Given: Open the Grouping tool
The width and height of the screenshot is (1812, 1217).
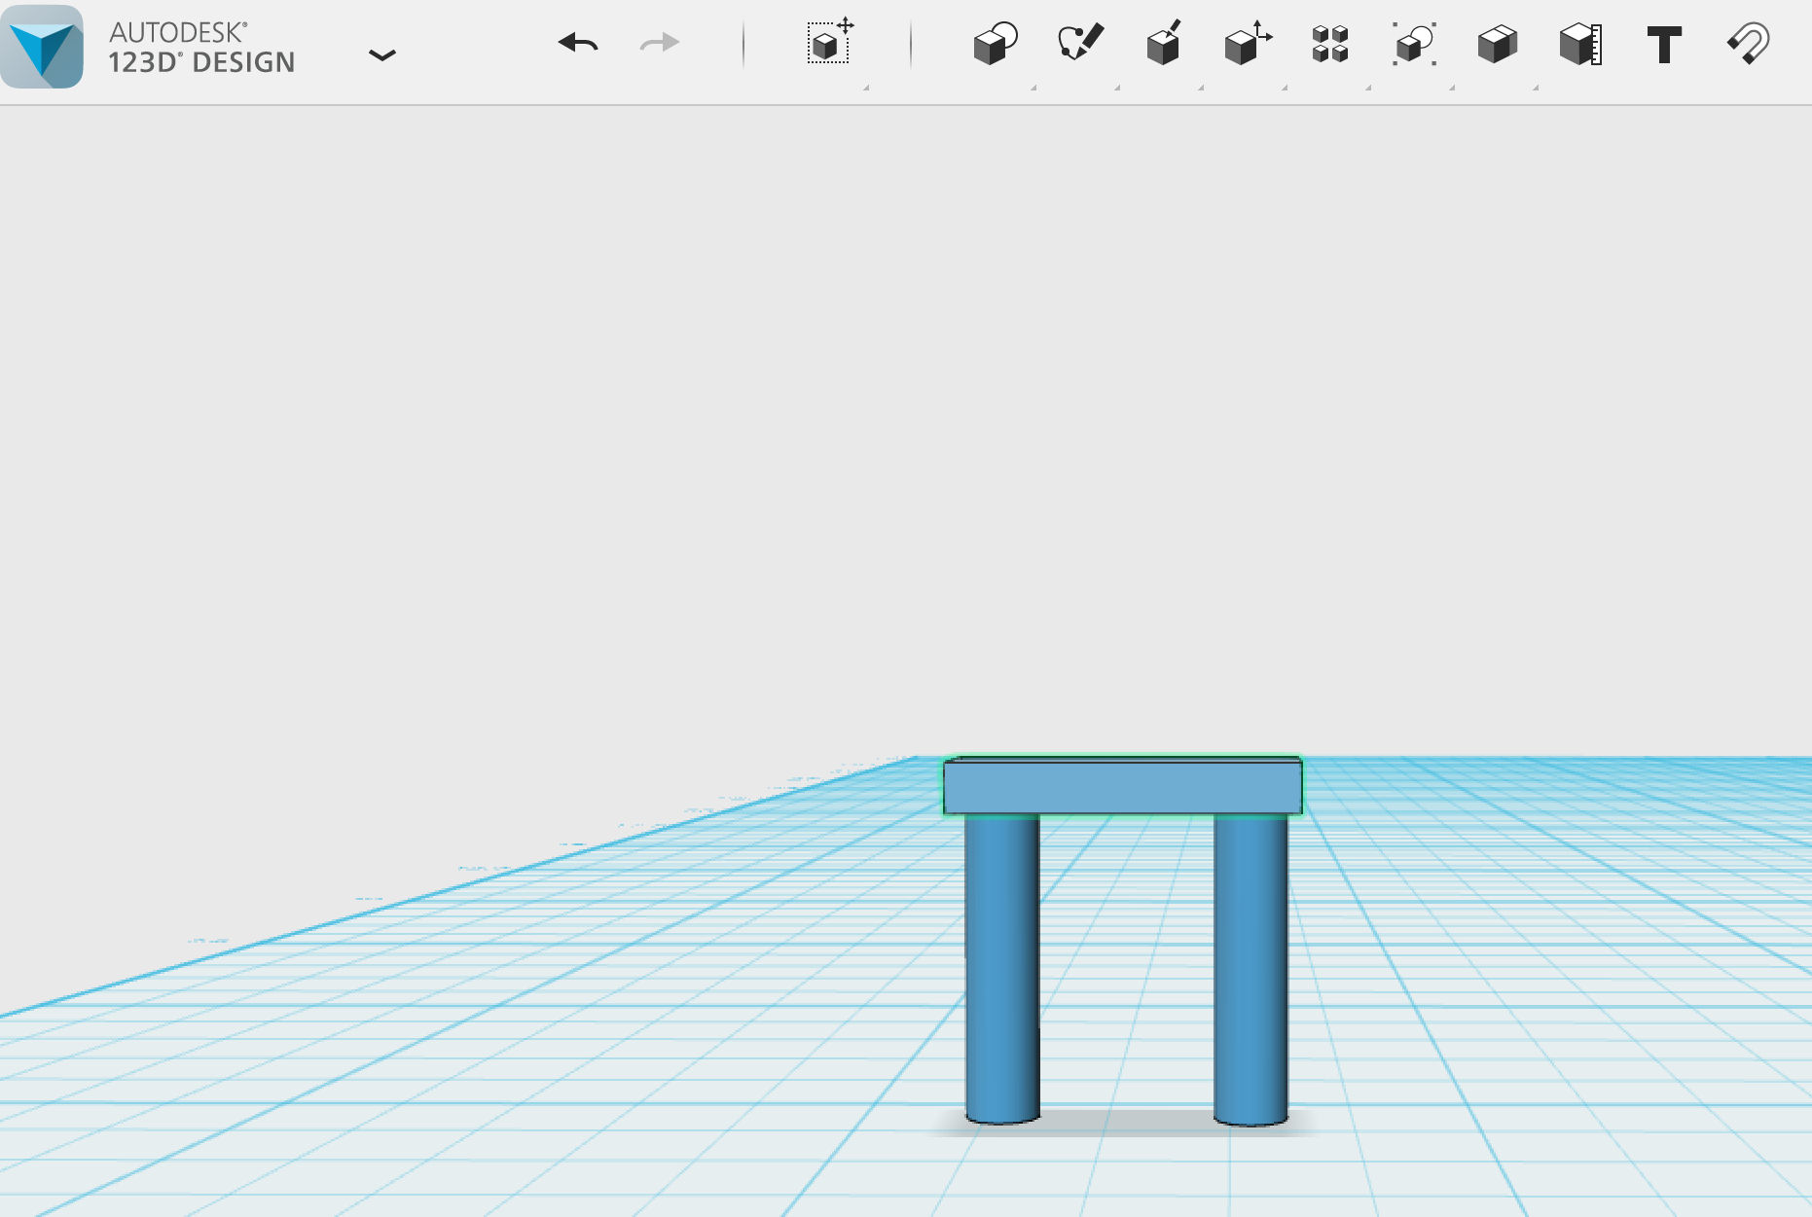Looking at the screenshot, I should (x=1414, y=44).
